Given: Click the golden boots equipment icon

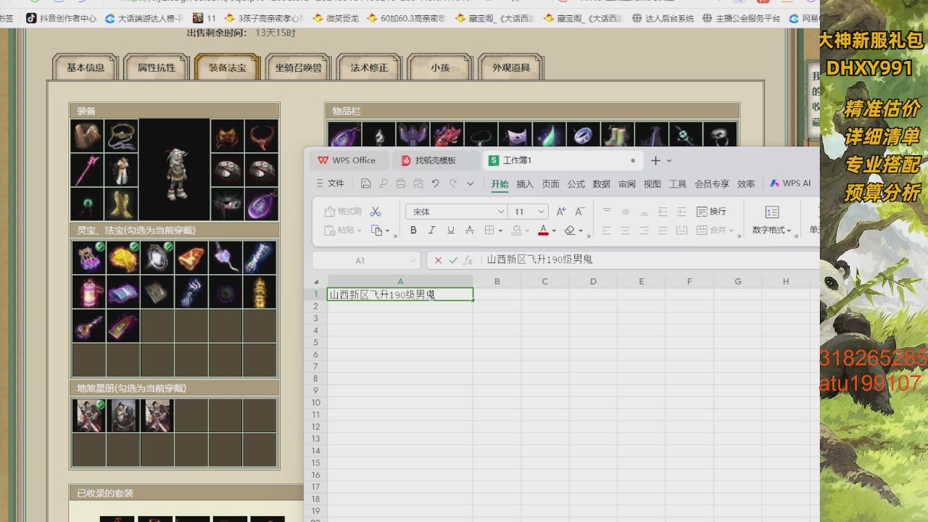Looking at the screenshot, I should click(x=121, y=204).
